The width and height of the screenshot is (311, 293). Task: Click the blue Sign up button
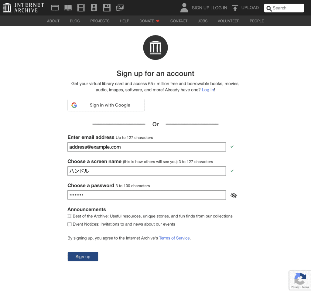point(83,257)
